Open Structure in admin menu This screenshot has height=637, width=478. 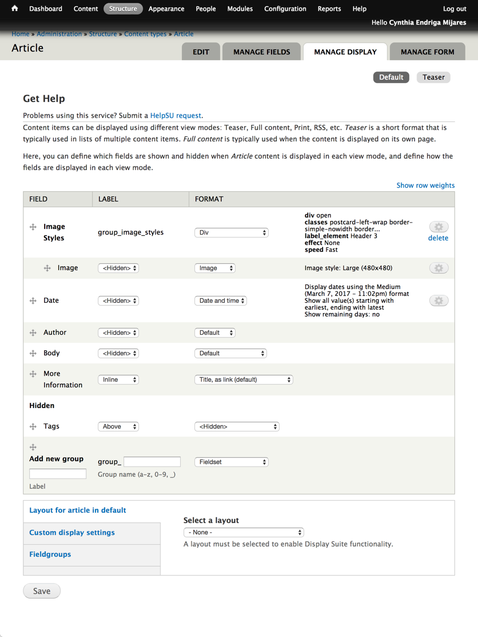tap(123, 9)
